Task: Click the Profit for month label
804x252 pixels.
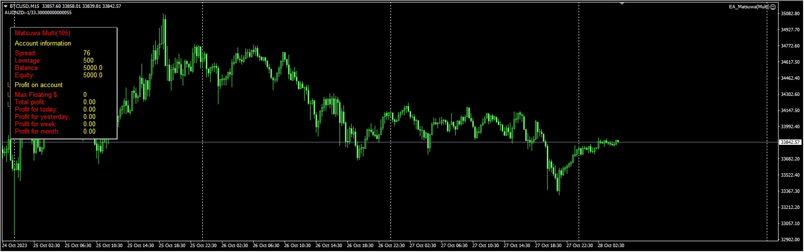Action: [x=37, y=132]
